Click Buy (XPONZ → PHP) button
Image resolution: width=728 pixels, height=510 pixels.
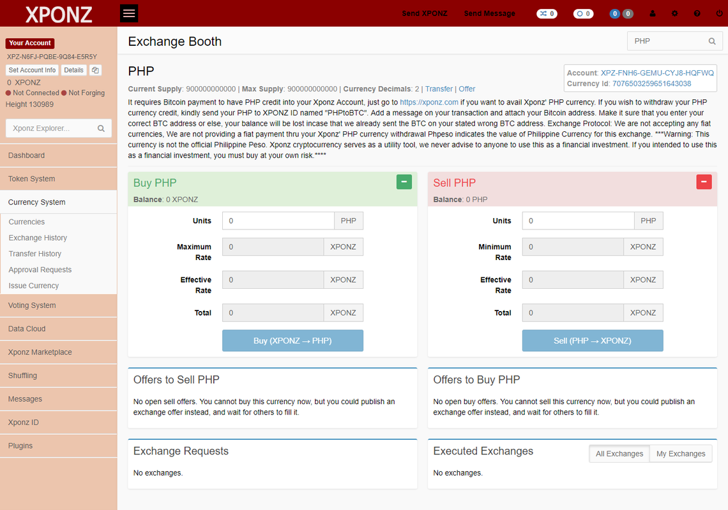point(292,341)
